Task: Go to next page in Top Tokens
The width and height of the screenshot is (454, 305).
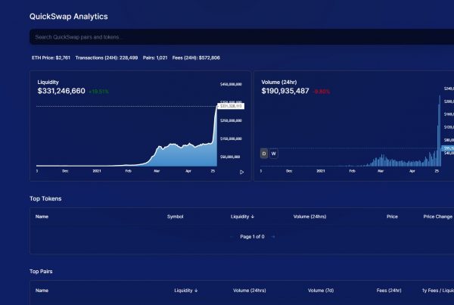Action: point(272,237)
